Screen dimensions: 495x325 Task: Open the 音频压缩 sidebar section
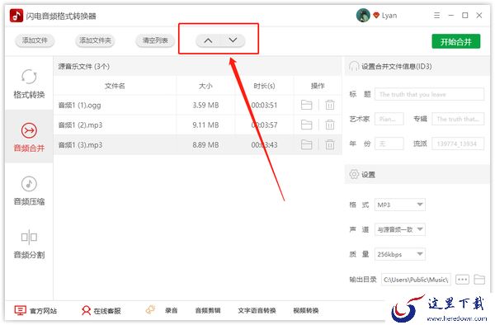click(x=29, y=191)
